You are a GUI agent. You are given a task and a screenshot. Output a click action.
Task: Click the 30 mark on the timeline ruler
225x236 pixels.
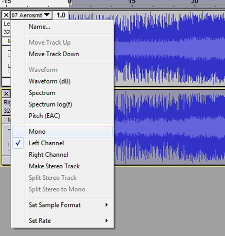point(194,2)
